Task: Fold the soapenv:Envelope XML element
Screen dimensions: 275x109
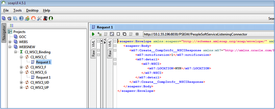Action: click(115, 41)
